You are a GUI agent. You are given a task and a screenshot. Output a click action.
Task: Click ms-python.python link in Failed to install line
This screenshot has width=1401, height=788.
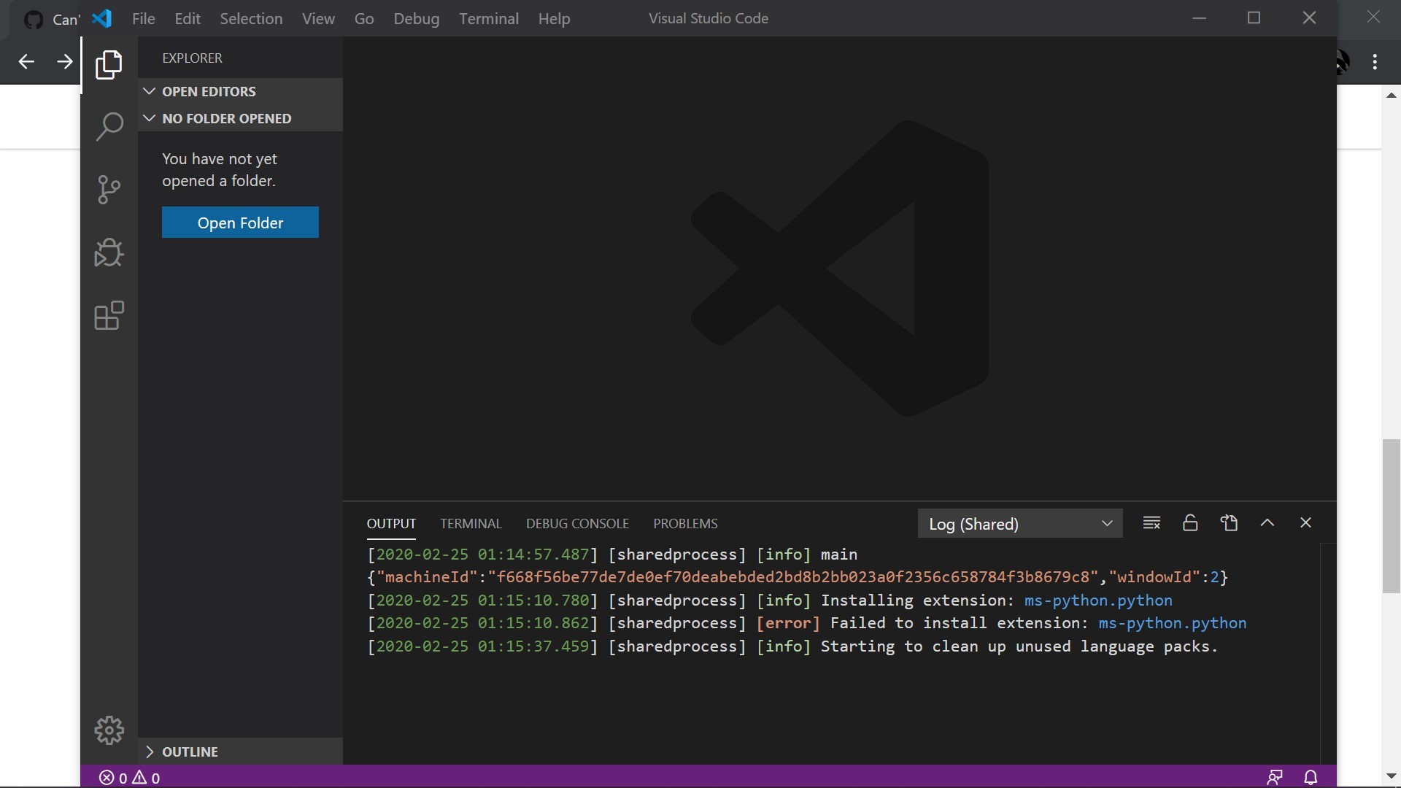[x=1173, y=623]
